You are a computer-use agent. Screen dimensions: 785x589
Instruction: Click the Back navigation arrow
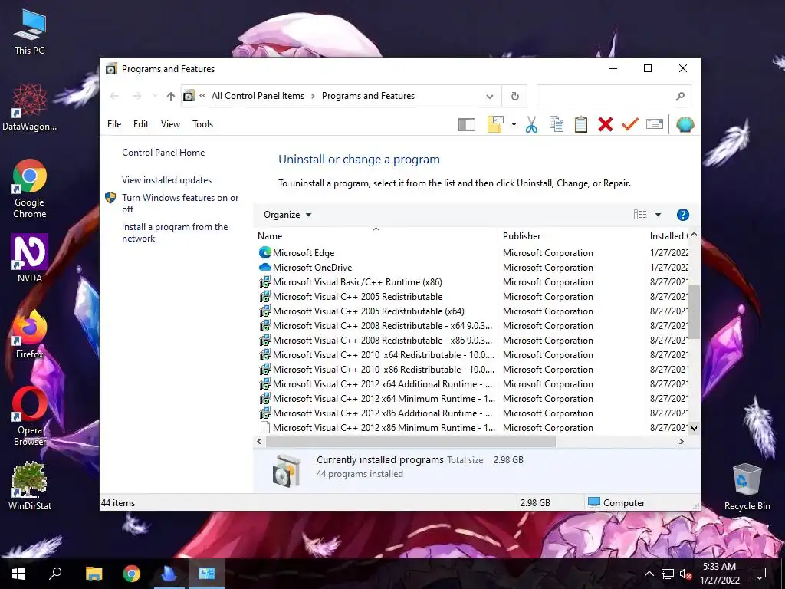point(115,96)
